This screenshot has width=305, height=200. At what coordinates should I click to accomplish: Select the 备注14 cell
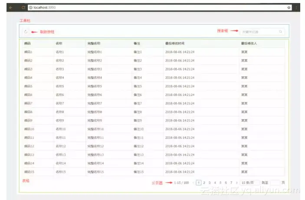138,163
